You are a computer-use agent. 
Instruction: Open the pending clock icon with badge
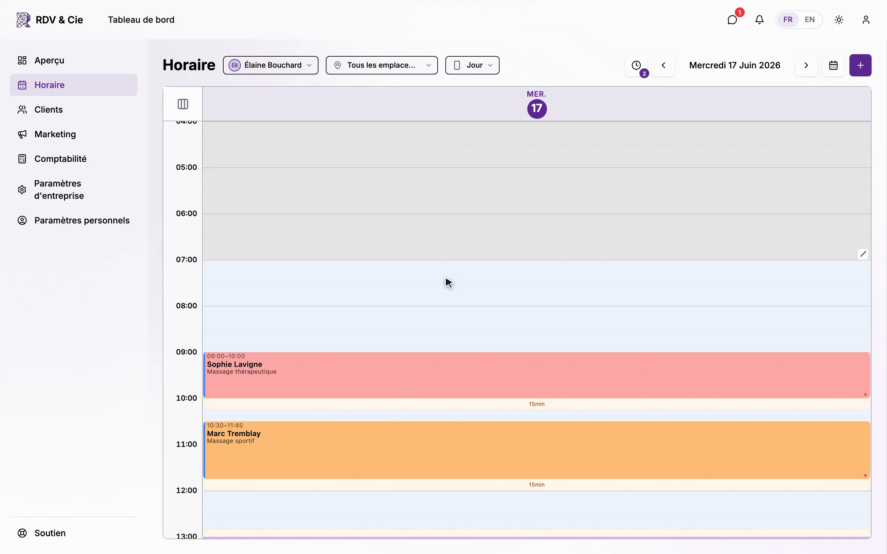coord(636,65)
